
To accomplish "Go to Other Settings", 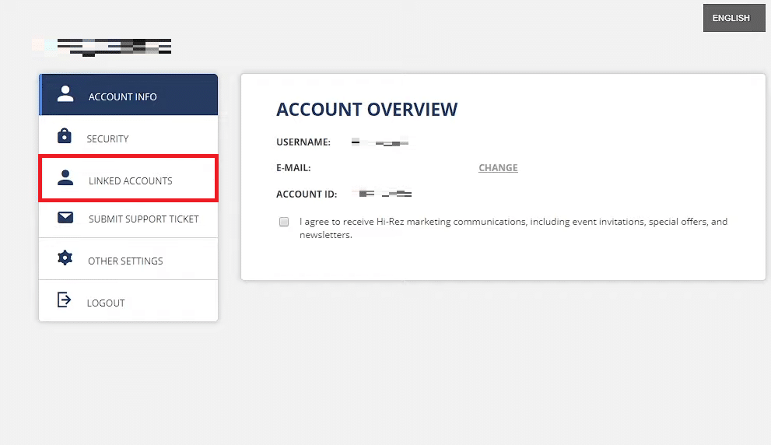I will (x=128, y=259).
